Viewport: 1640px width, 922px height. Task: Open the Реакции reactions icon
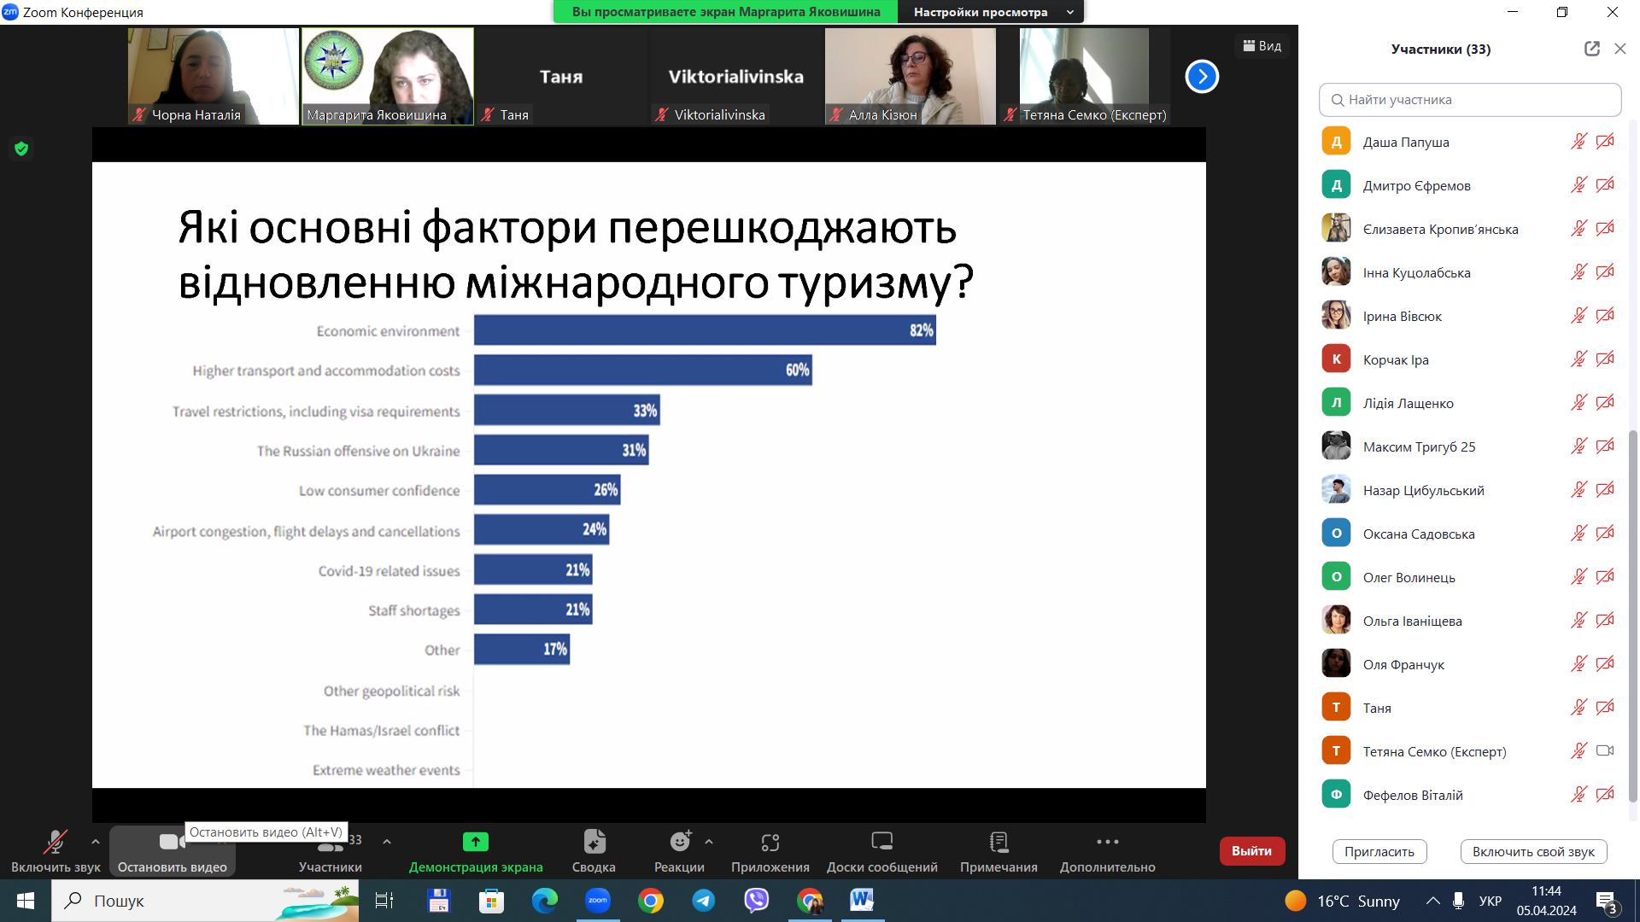tap(680, 843)
